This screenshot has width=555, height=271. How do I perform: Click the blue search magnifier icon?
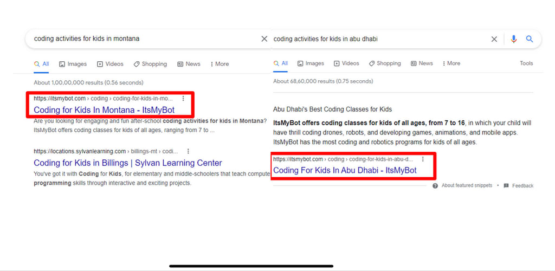pyautogui.click(x=530, y=39)
